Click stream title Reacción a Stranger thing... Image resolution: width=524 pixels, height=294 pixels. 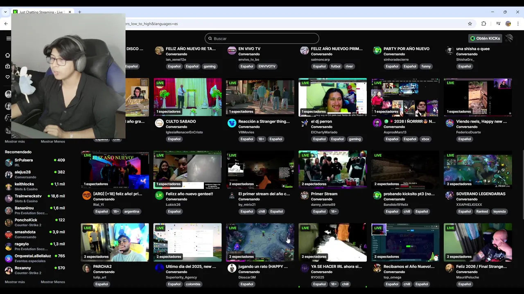pos(264,121)
